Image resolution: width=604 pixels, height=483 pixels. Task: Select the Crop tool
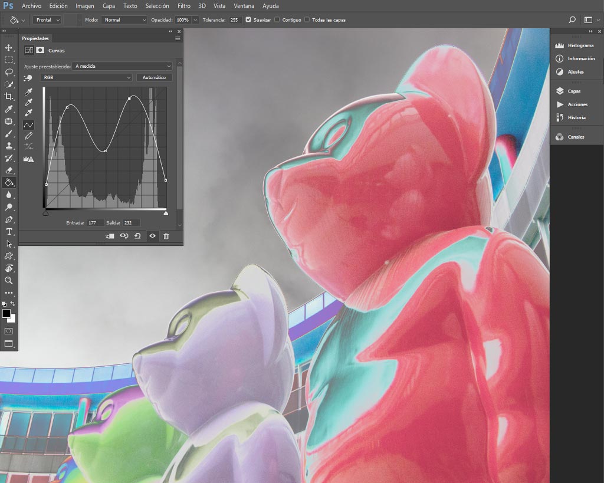8,97
